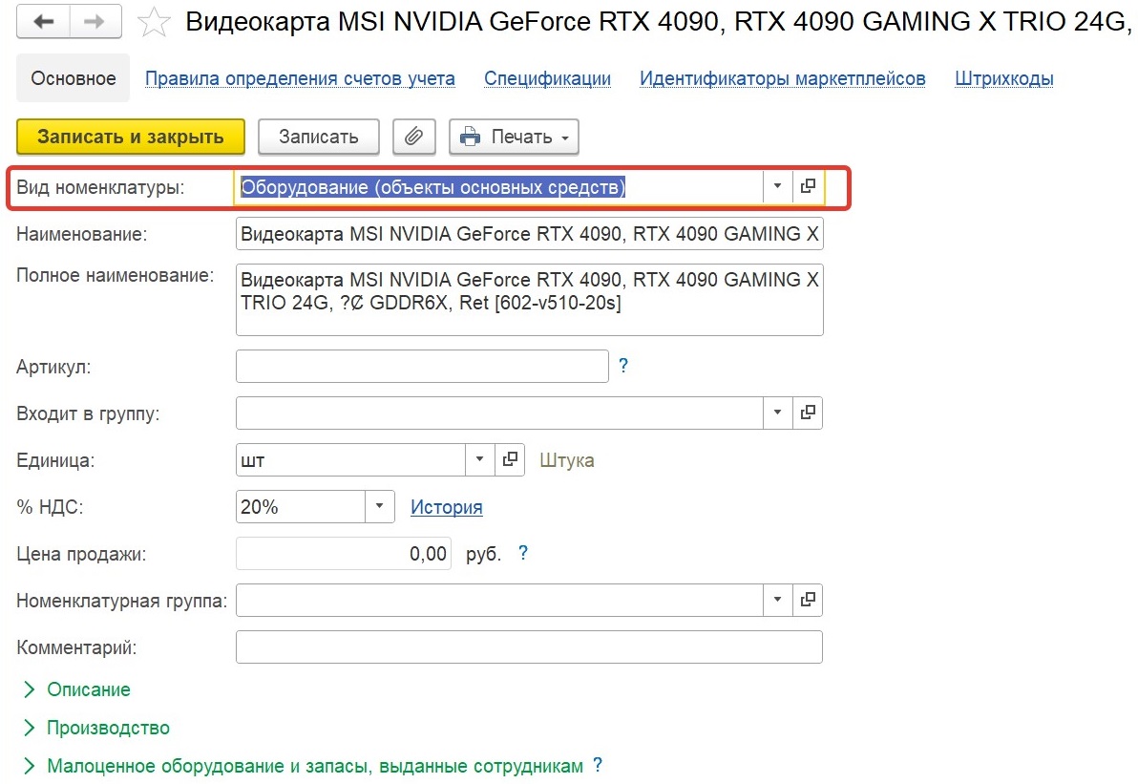Open the Спецификации tab

[547, 78]
